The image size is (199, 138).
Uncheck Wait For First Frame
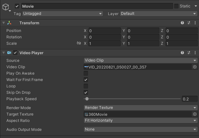[86, 80]
